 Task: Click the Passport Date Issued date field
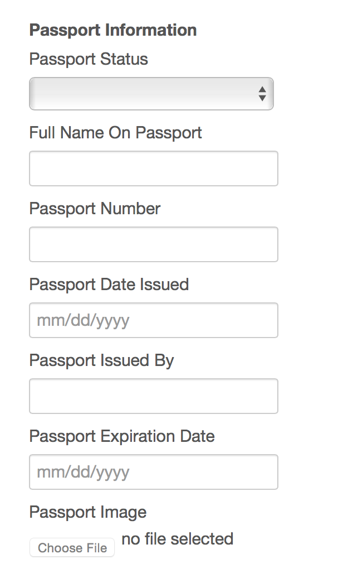pyautogui.click(x=153, y=320)
